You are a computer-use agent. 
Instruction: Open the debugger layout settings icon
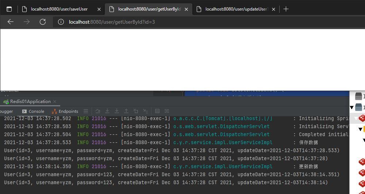coord(167,111)
